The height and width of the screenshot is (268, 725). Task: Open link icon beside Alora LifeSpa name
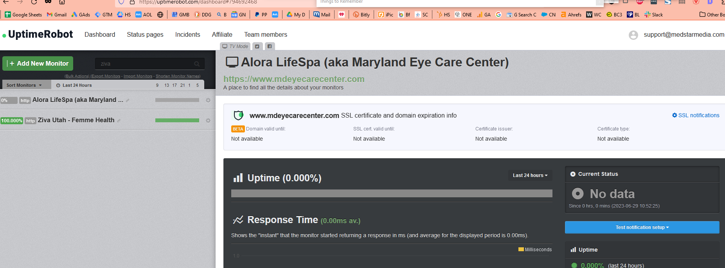tap(128, 100)
